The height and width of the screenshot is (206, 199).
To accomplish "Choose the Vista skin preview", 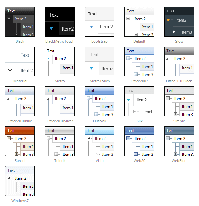I will pyautogui.click(x=99, y=141).
